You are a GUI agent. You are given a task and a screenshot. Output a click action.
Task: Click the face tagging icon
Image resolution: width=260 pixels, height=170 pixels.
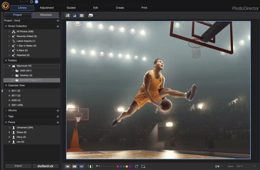click(90, 166)
